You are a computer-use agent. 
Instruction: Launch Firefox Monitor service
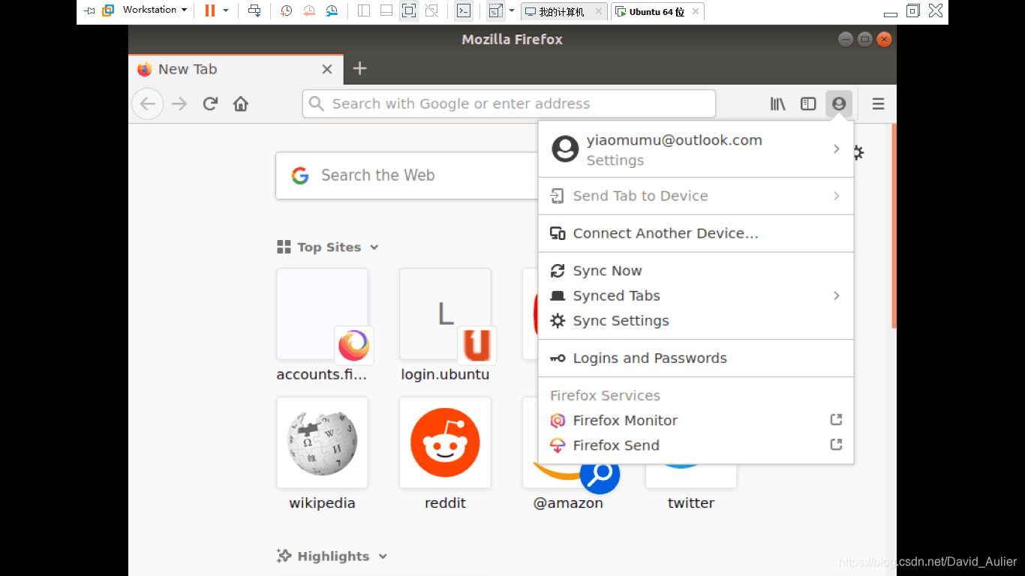tap(696, 420)
